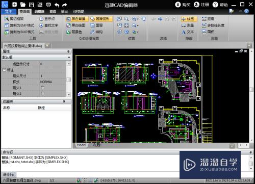Toggle the 测量 hide measurements option

click(188, 25)
